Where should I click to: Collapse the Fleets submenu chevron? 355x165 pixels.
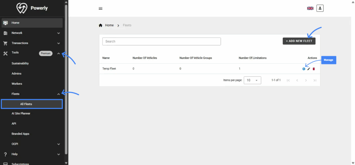[x=59, y=94]
